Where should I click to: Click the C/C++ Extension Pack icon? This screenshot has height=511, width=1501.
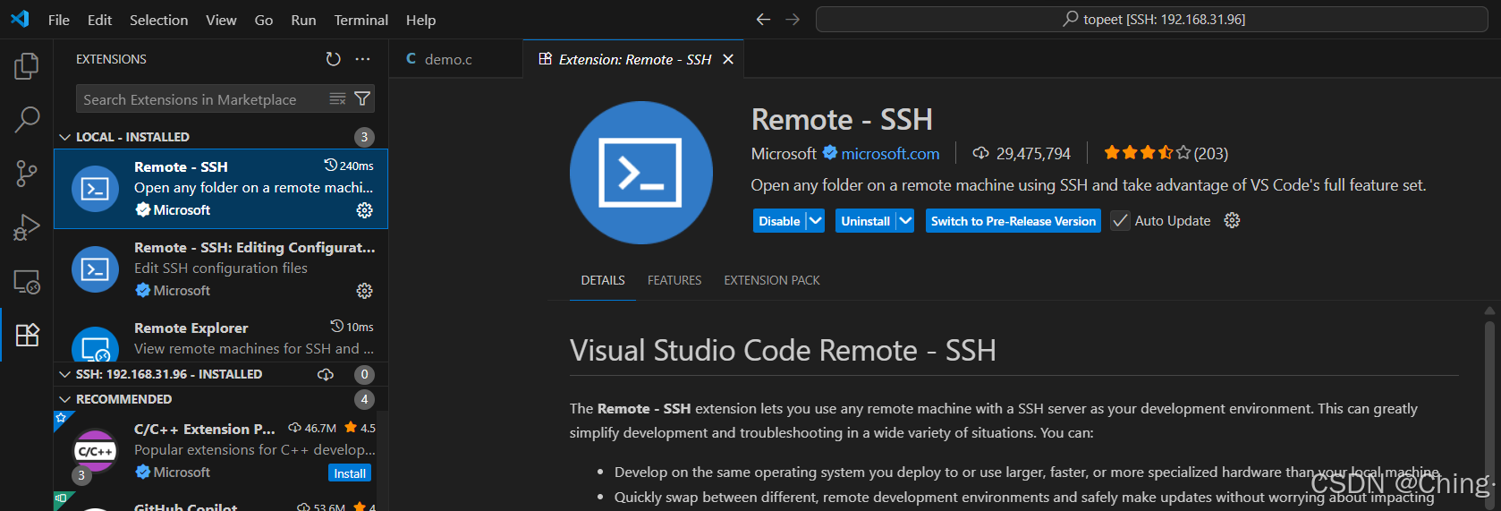coord(95,451)
